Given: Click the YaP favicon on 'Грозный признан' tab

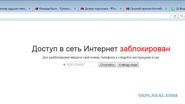Looking at the screenshot, I should [127, 9].
